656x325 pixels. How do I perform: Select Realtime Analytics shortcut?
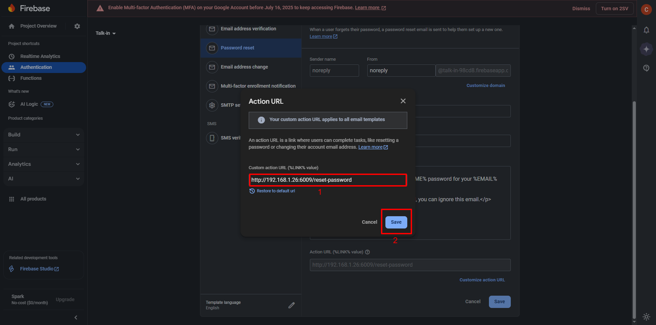(40, 56)
